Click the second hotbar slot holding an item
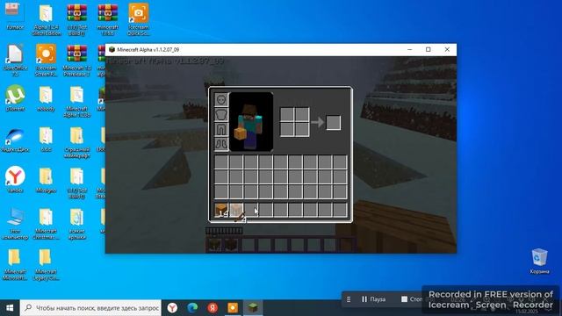Screen dimensions: 562x316 pos(236,210)
